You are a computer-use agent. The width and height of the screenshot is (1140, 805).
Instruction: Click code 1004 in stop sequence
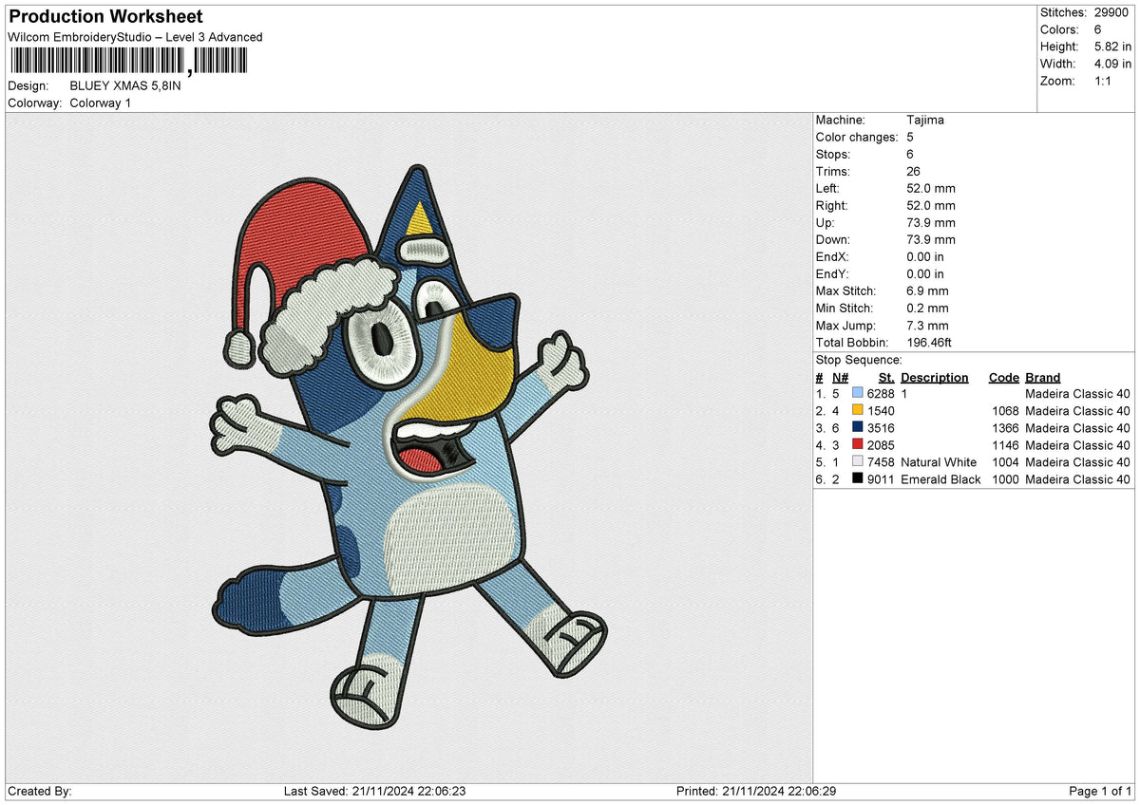[1004, 462]
